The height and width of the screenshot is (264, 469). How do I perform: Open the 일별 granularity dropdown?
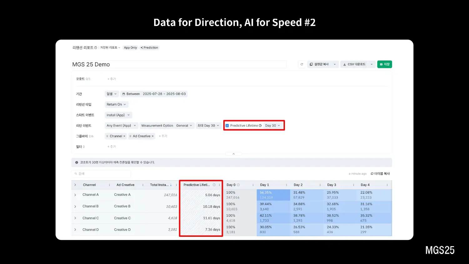[111, 94]
